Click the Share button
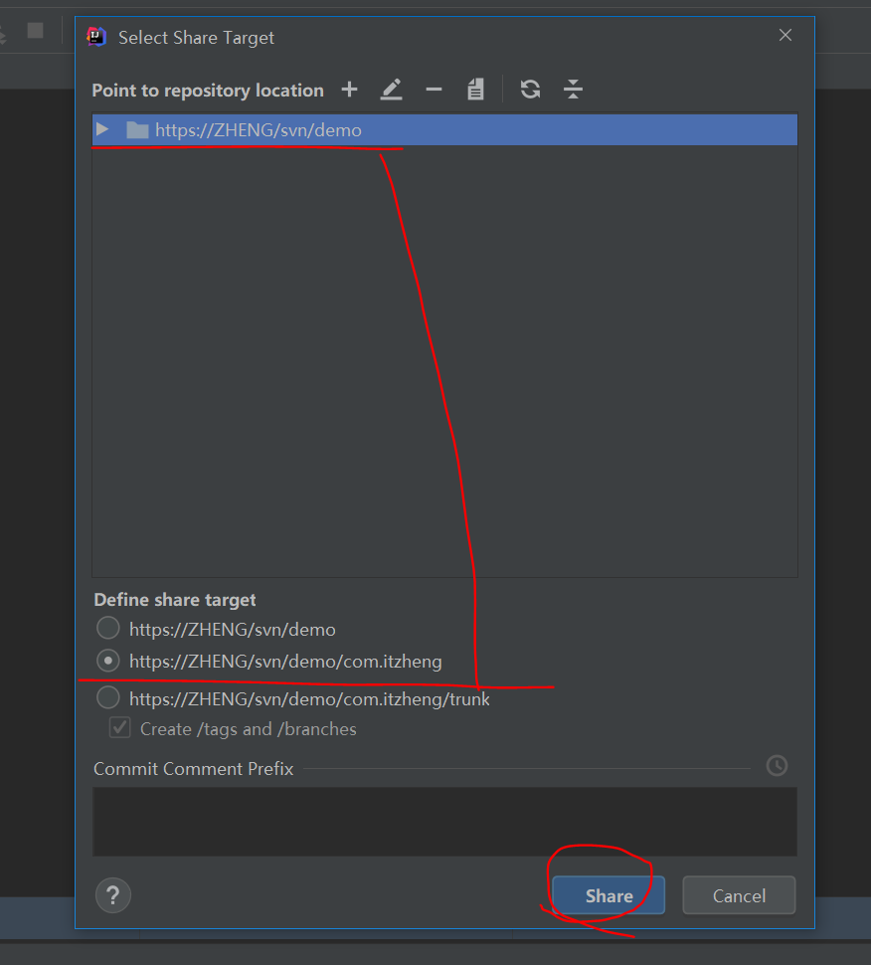 coord(609,895)
